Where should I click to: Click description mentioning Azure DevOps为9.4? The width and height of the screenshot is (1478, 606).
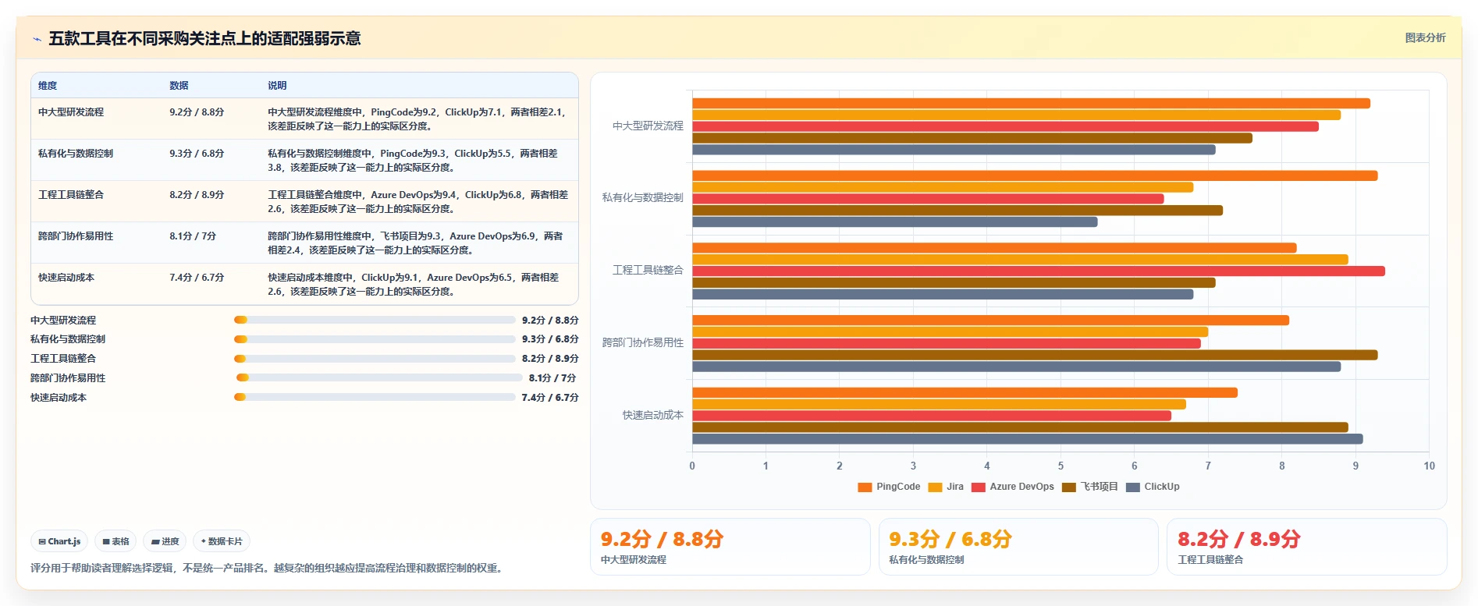point(418,202)
